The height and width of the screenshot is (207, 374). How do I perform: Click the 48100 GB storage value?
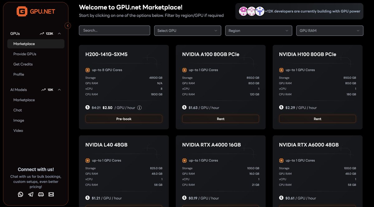click(156, 78)
